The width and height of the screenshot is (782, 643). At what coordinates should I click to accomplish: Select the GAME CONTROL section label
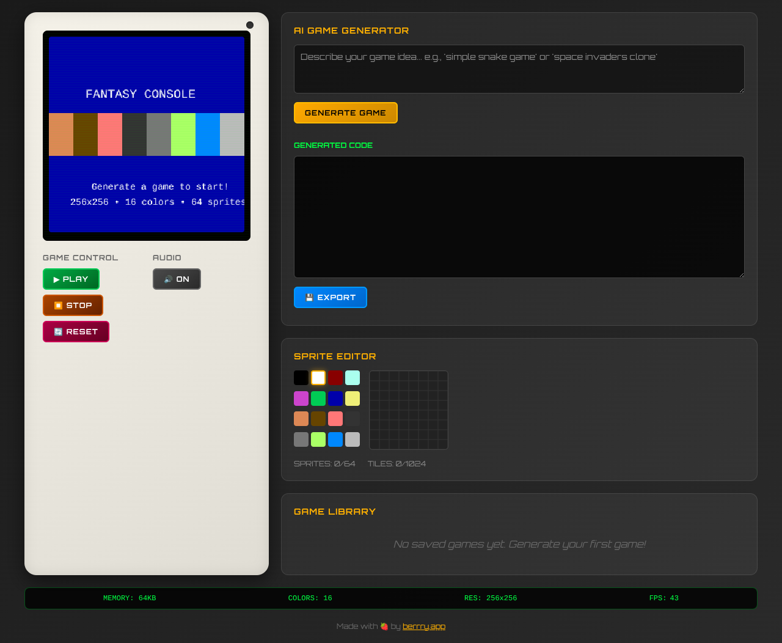(80, 257)
